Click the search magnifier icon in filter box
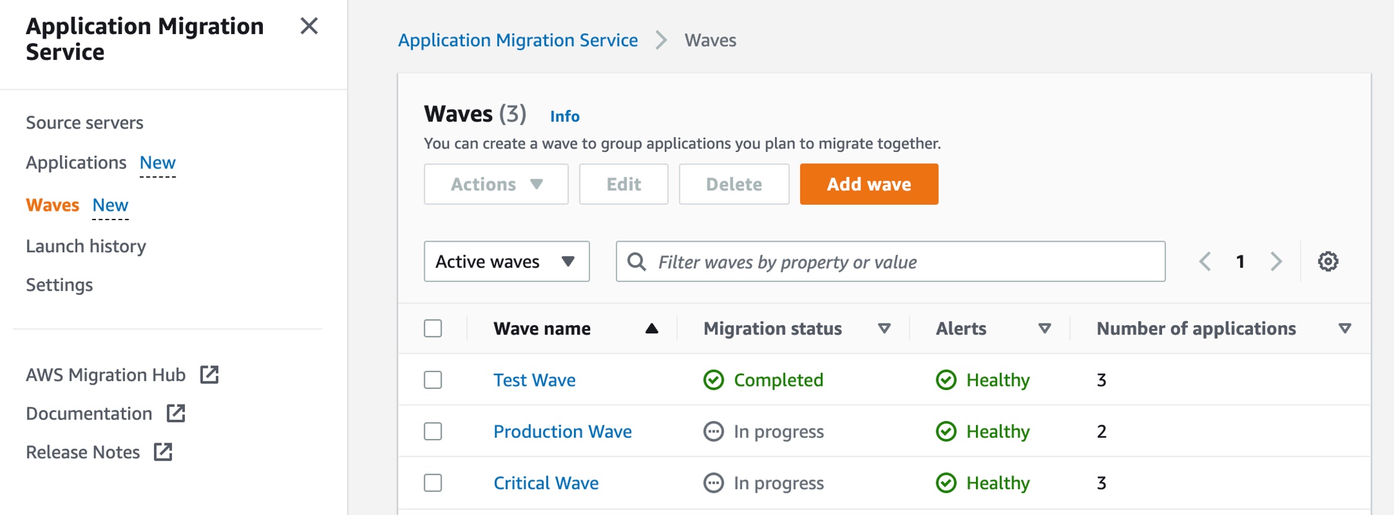 pos(636,262)
